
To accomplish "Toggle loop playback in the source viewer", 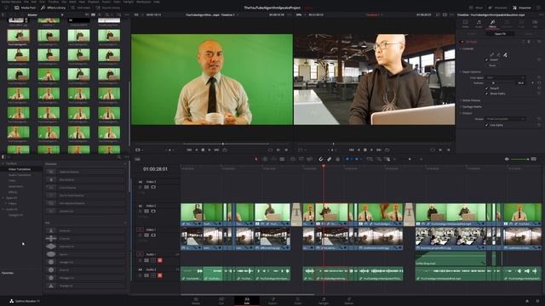I will pos(225,150).
